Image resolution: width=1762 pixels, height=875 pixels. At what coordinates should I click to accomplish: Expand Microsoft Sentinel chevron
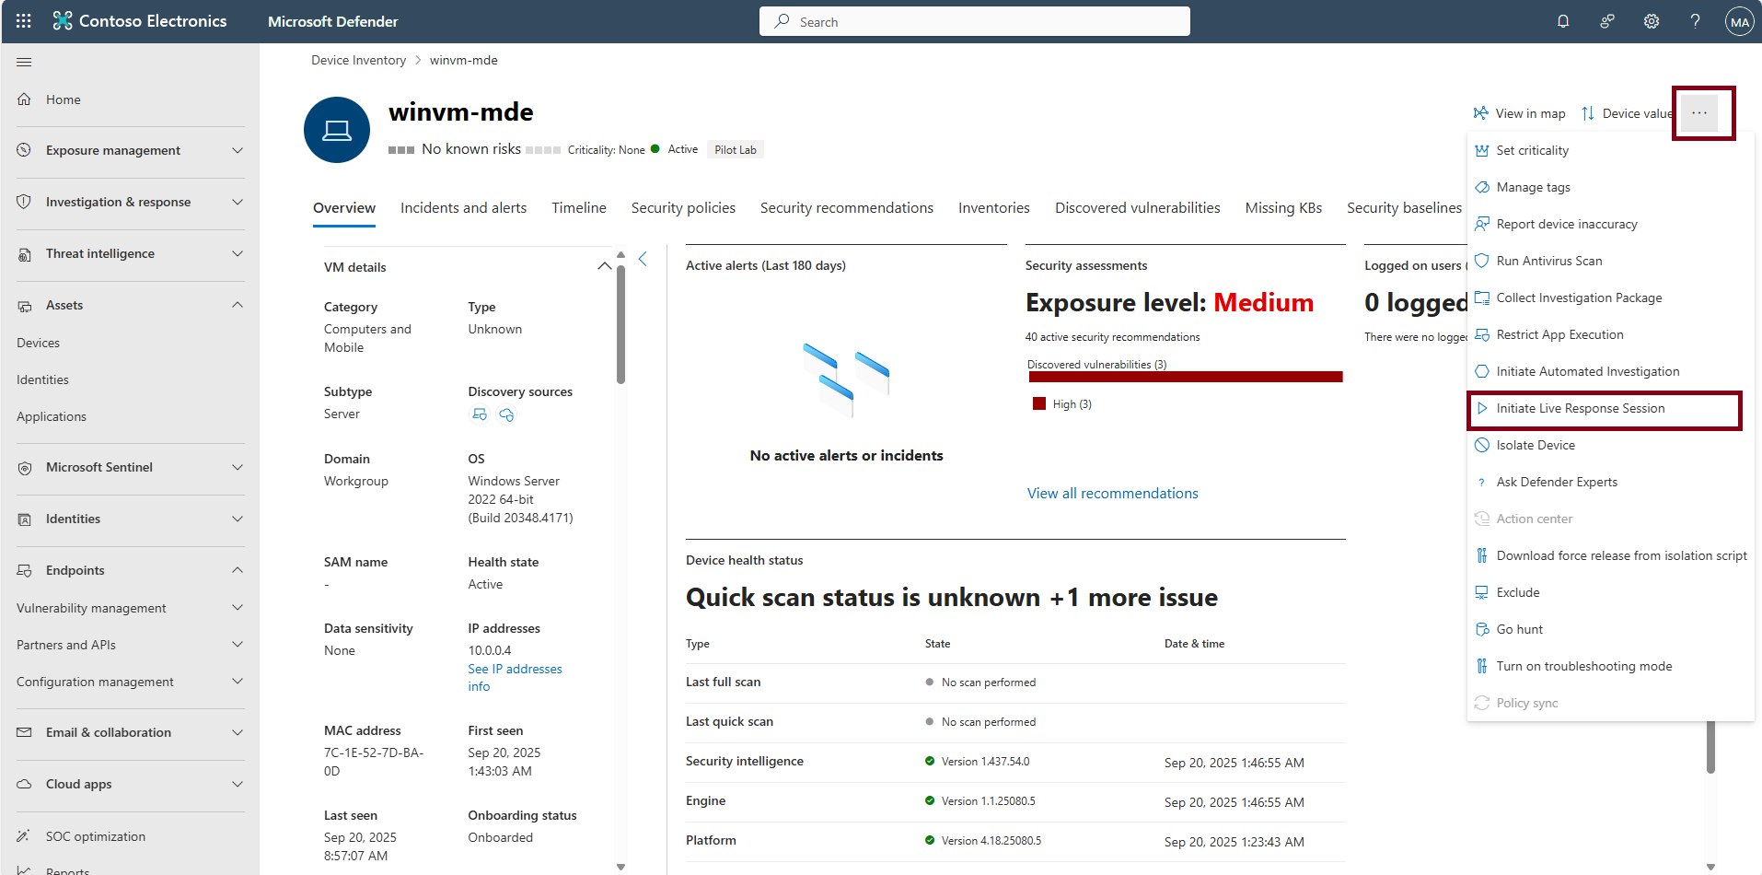pyautogui.click(x=238, y=467)
